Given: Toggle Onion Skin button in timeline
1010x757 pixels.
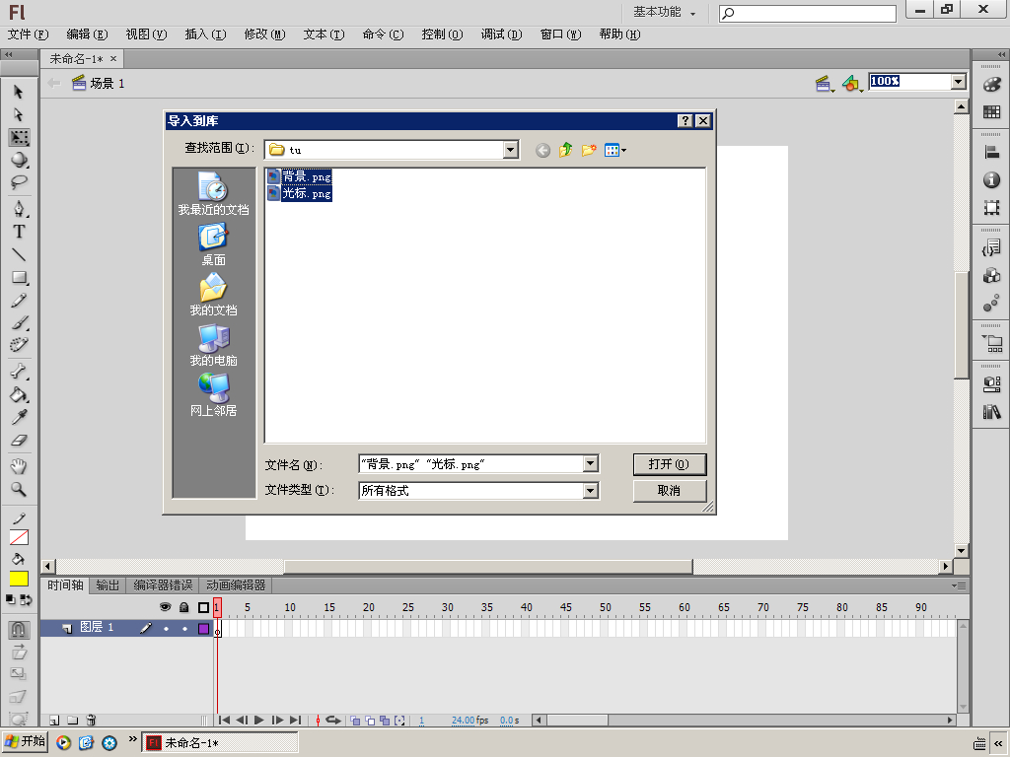Looking at the screenshot, I should pos(355,720).
